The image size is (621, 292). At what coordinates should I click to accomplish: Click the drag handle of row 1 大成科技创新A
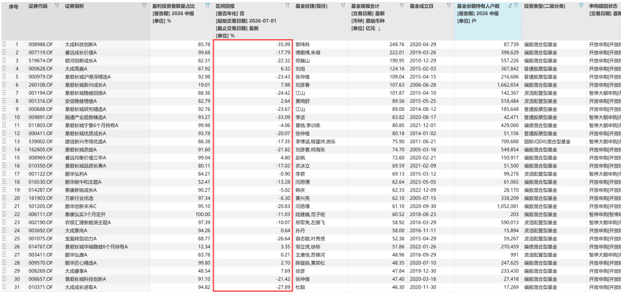coord(5,44)
